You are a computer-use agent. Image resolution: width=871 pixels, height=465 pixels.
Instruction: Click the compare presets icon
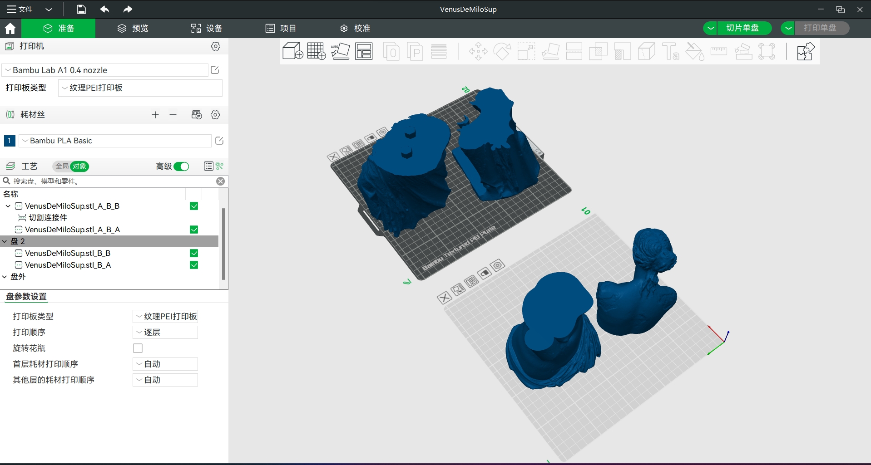click(220, 166)
